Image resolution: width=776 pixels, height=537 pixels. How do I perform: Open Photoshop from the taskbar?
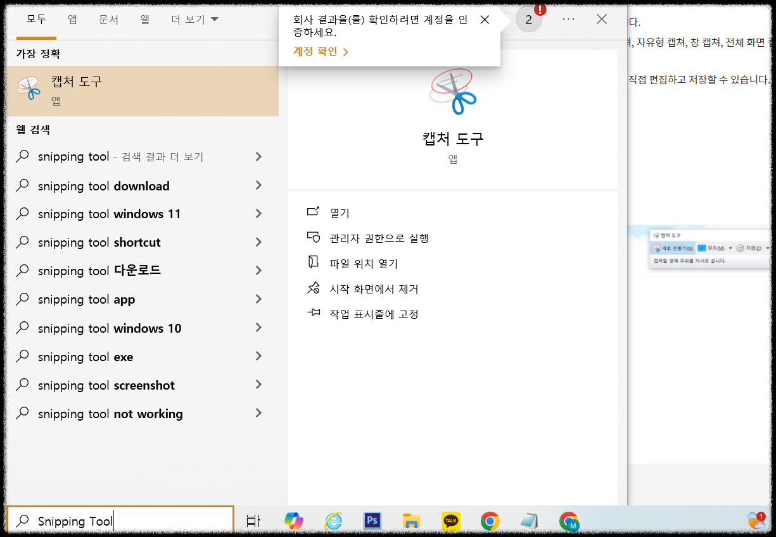[x=372, y=521]
